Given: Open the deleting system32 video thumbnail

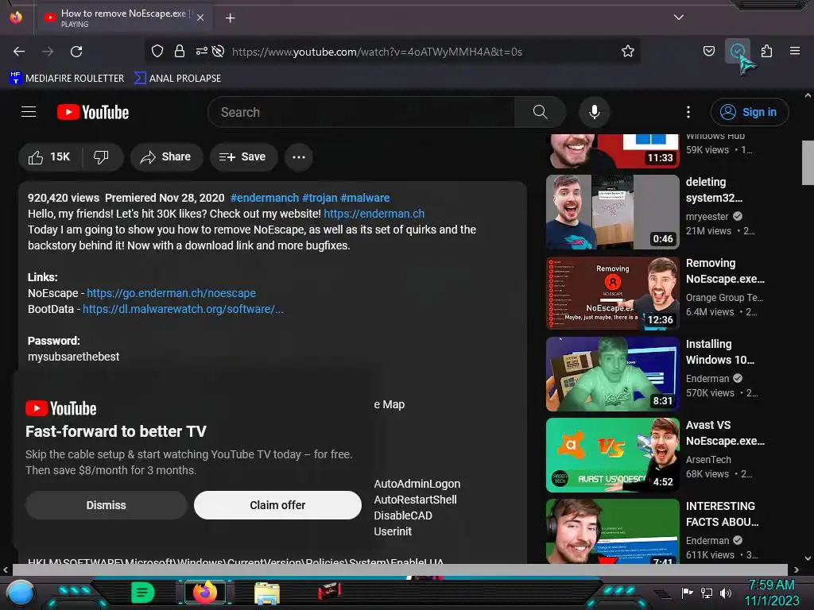Looking at the screenshot, I should (613, 211).
